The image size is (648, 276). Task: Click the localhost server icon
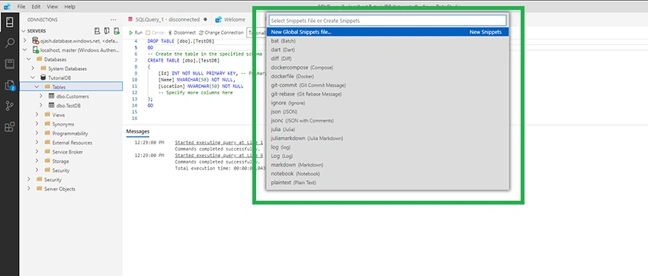pyautogui.click(x=36, y=50)
